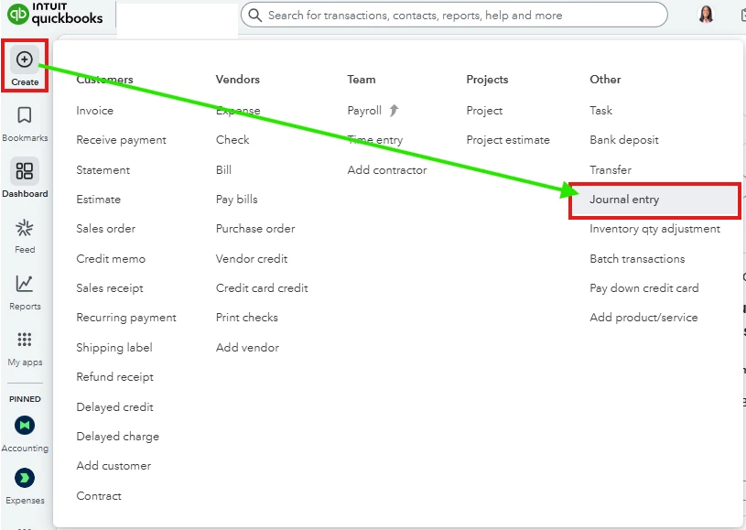Select Statement under Customers

point(103,170)
